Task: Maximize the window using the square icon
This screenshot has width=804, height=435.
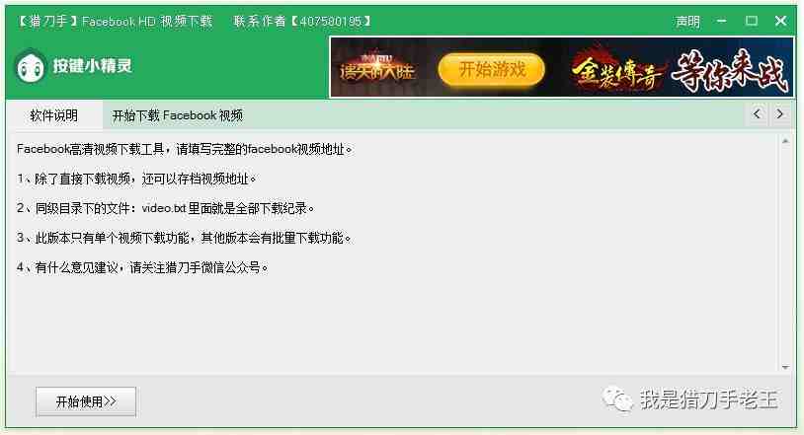Action: pos(752,21)
